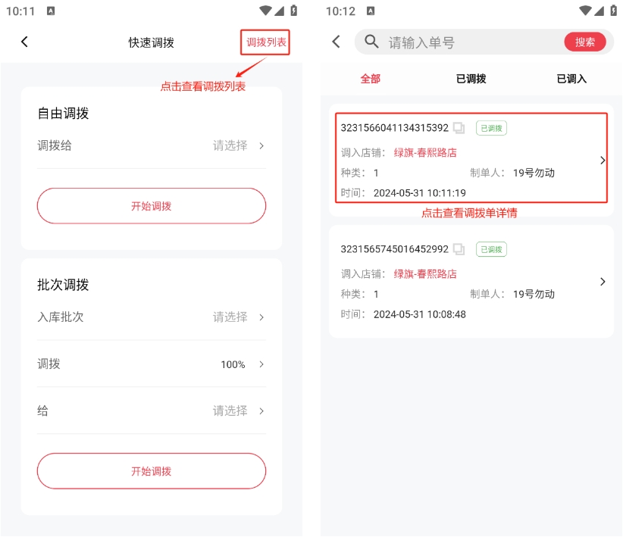Viewport: 623px width, 537px height.
Task: Copy order number 3231565745016452992
Action: (459, 249)
